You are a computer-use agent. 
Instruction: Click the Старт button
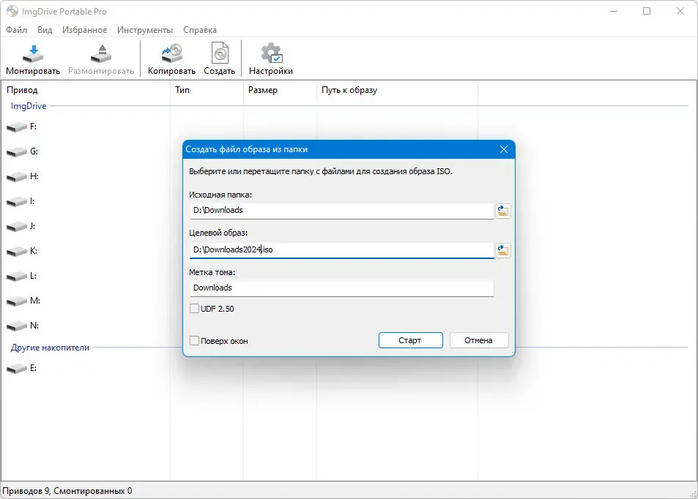pyautogui.click(x=410, y=340)
